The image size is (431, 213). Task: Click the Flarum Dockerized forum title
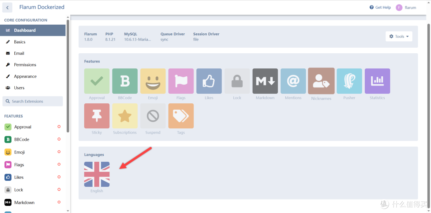(x=42, y=7)
